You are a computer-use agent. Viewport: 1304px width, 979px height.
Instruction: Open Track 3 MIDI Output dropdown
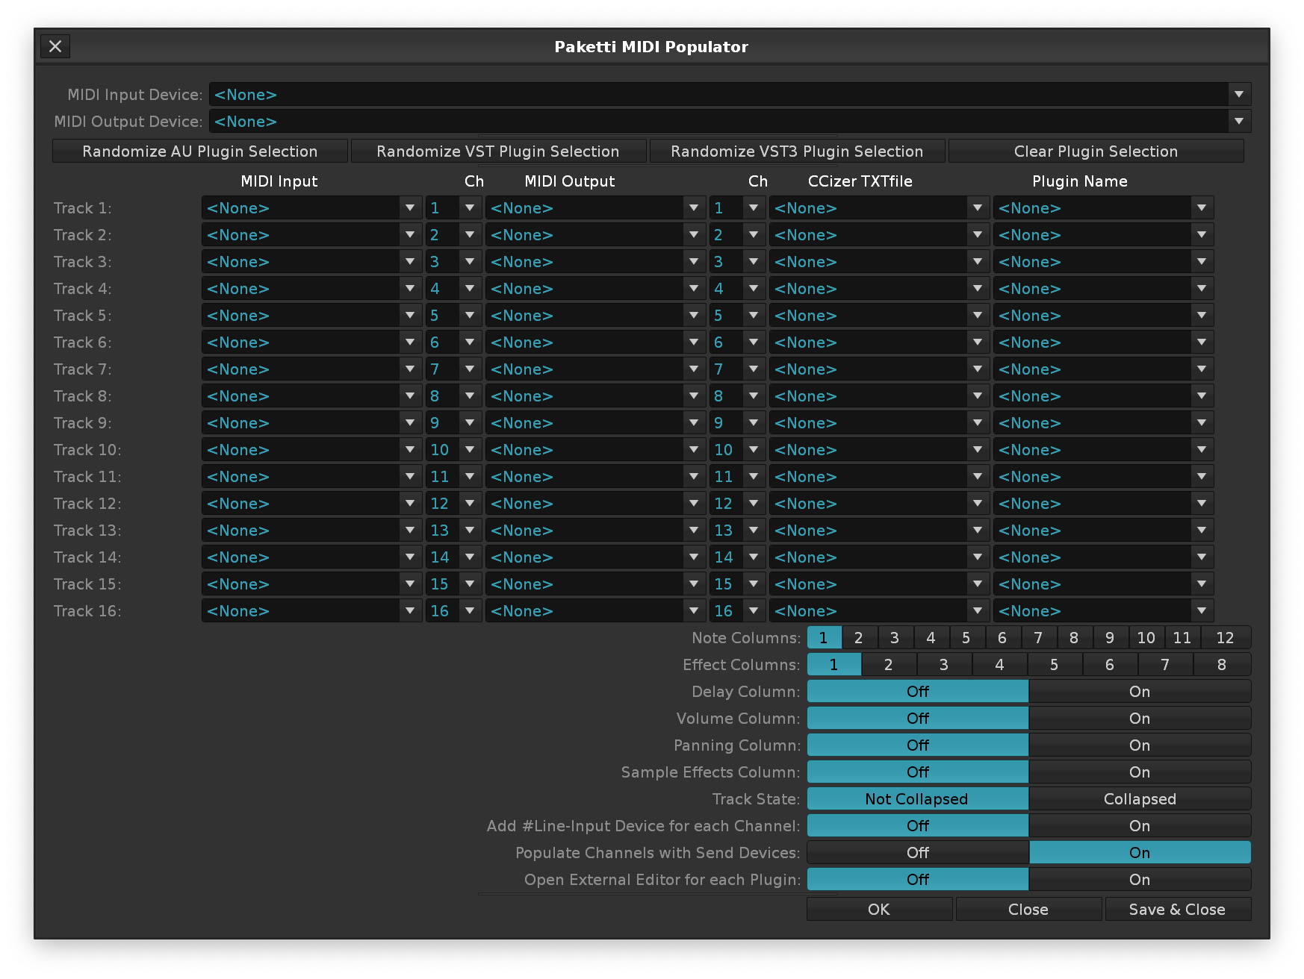595,262
